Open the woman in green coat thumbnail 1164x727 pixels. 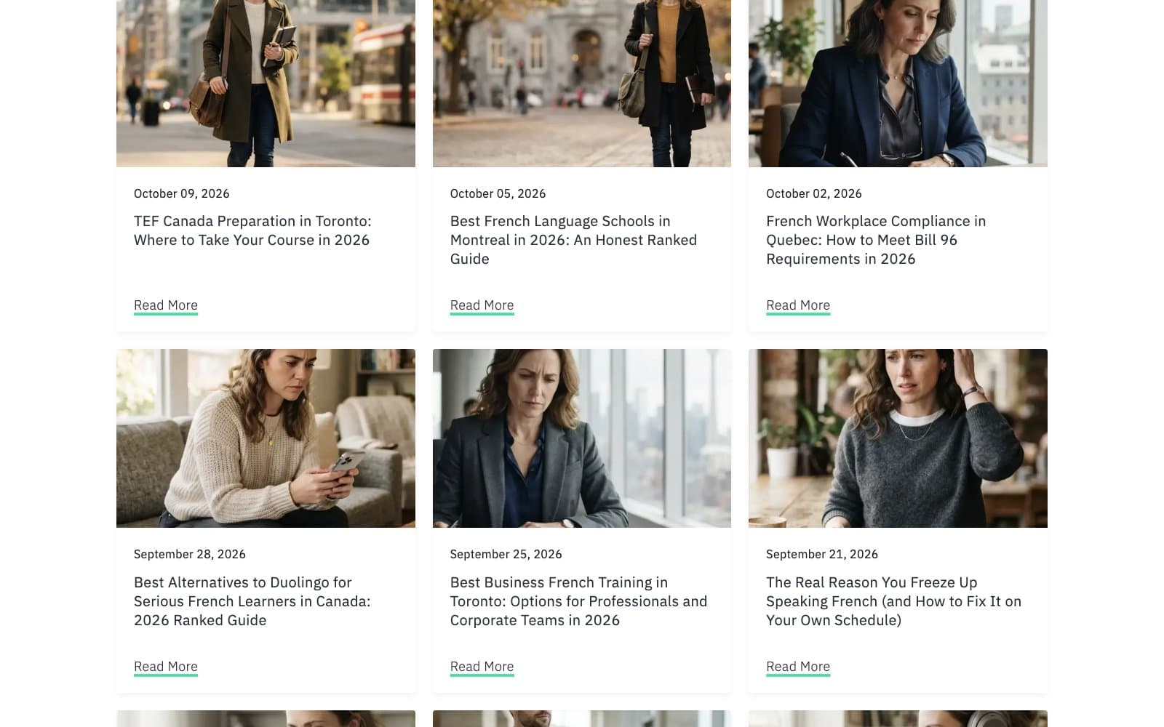click(266, 84)
